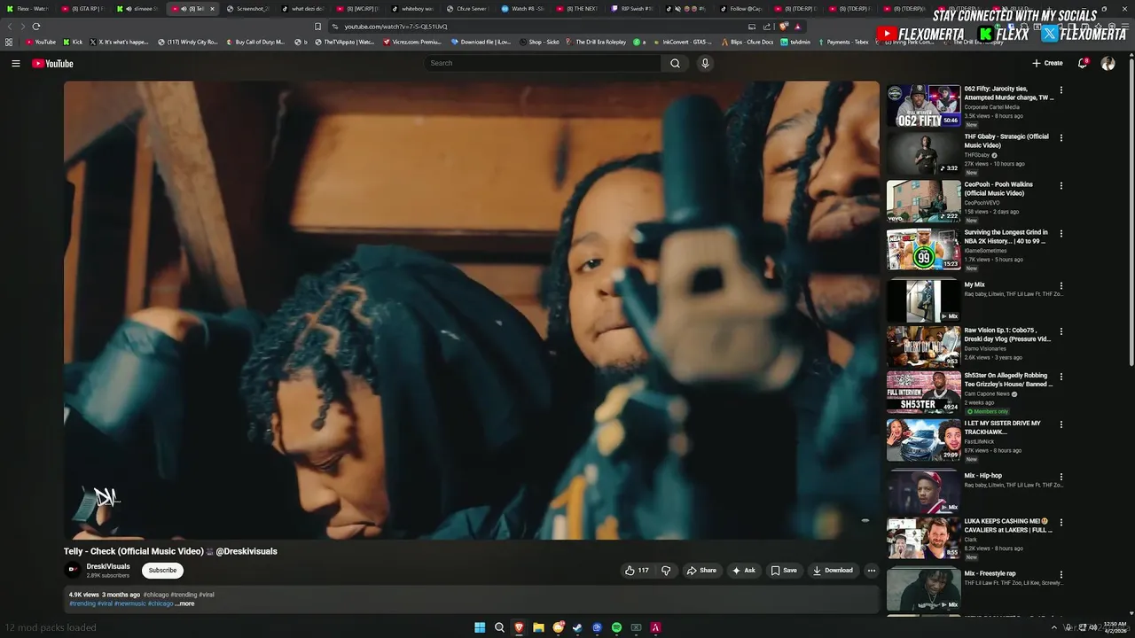
Task: Open options menu for Mix - Hip-hop
Action: (1061, 477)
